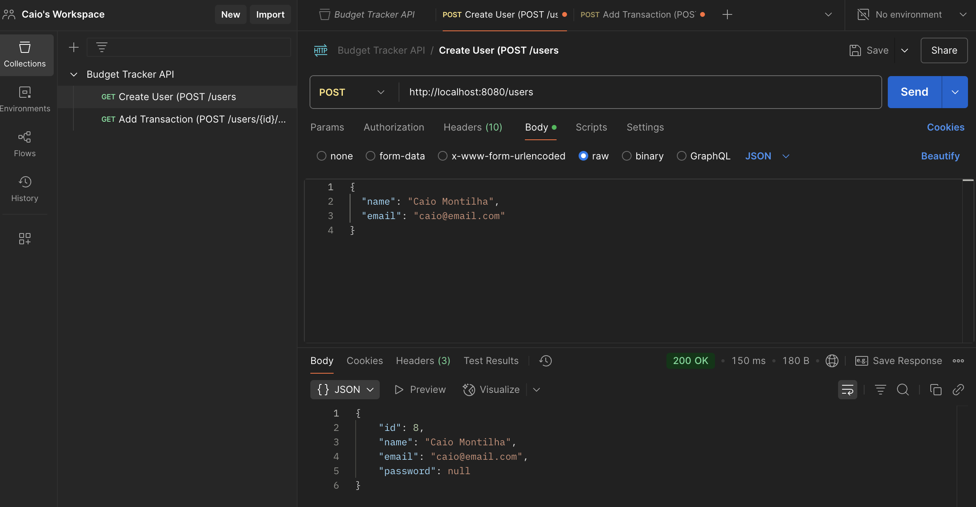Open the configure sidebar apps icon

(25, 239)
